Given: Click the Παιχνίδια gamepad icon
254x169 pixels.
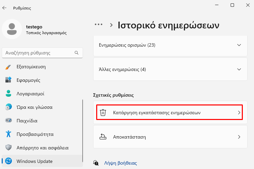Looking at the screenshot, I should click(8, 120).
